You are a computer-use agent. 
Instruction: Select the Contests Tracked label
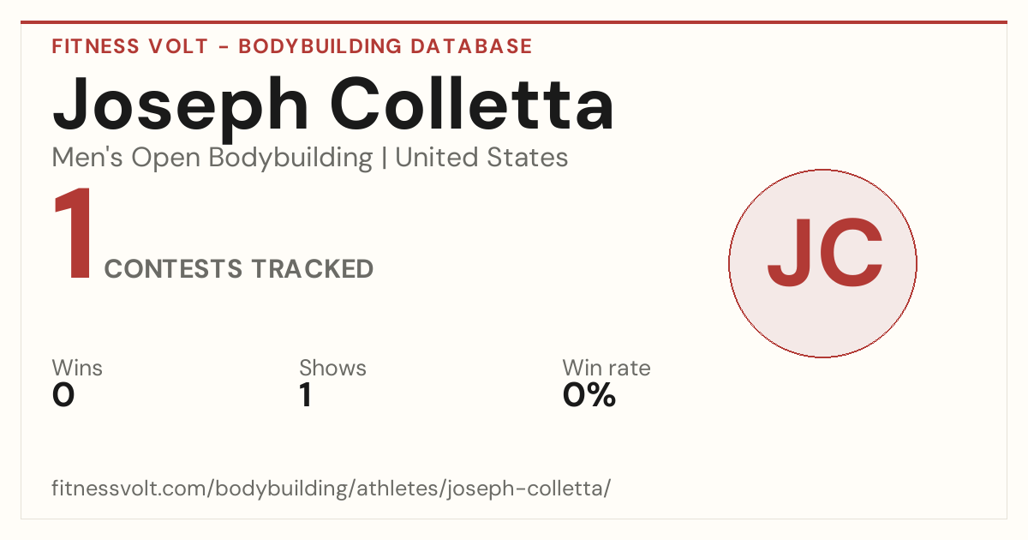(239, 269)
